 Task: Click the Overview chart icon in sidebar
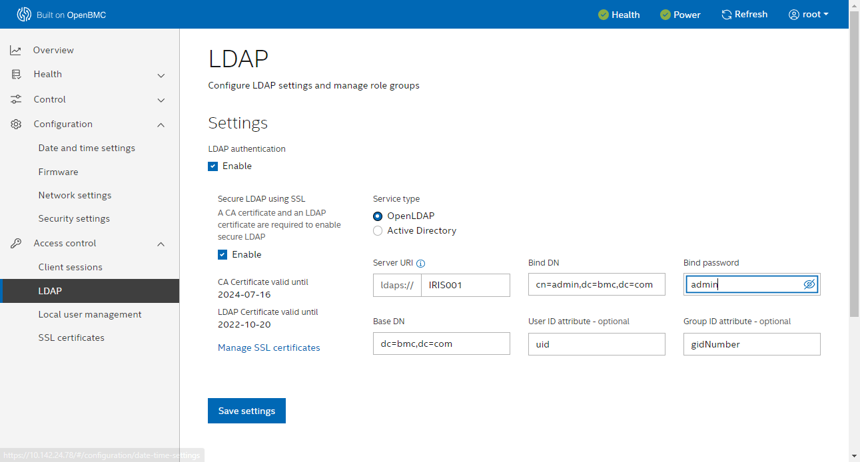[x=15, y=50]
